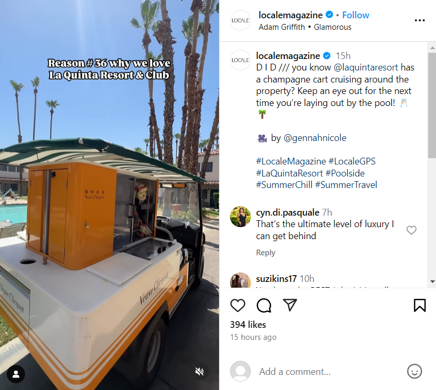Open cyn.di.pasquale's avatar

click(240, 217)
